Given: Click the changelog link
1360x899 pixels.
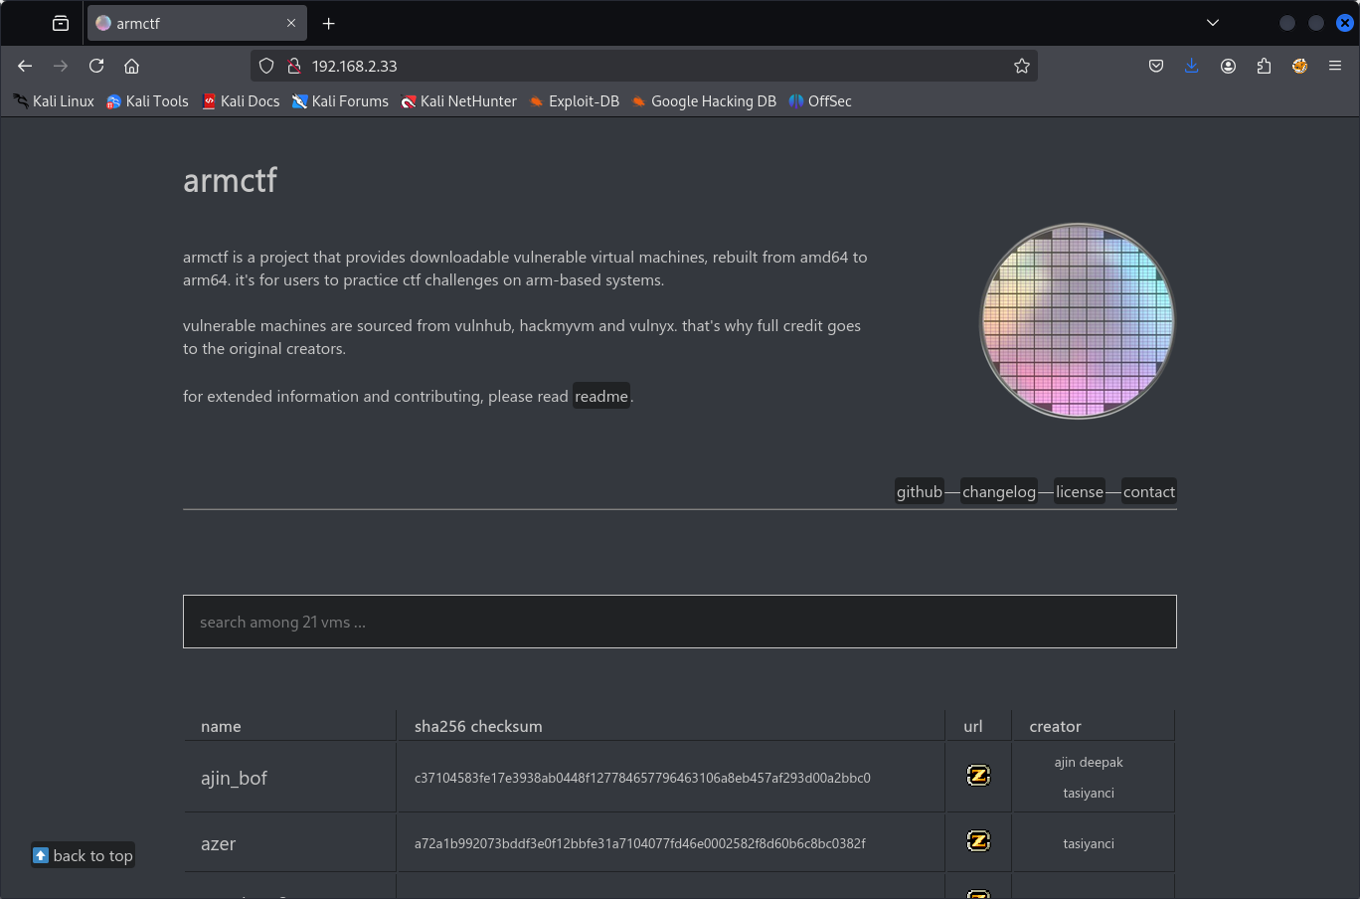Looking at the screenshot, I should click(998, 491).
